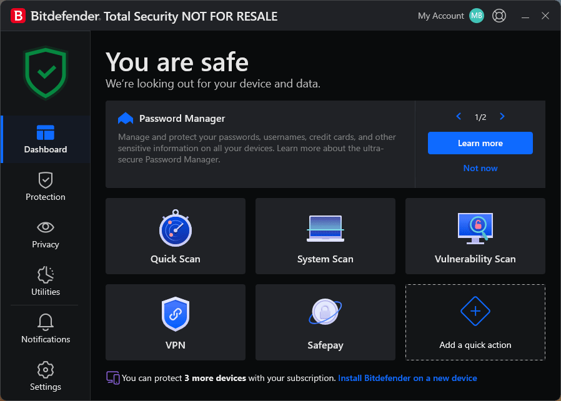Start the System Scan laptop icon
Image resolution: width=561 pixels, height=401 pixels.
tap(325, 229)
